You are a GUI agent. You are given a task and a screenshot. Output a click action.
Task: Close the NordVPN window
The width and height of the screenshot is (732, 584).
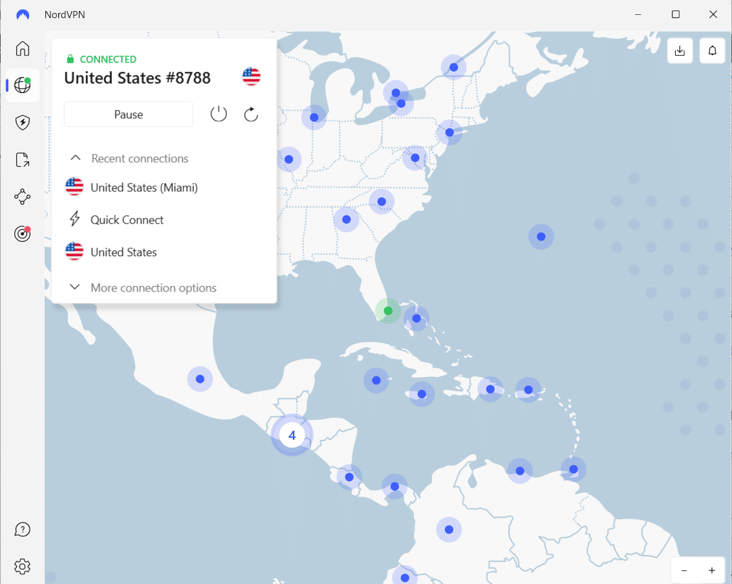click(713, 14)
